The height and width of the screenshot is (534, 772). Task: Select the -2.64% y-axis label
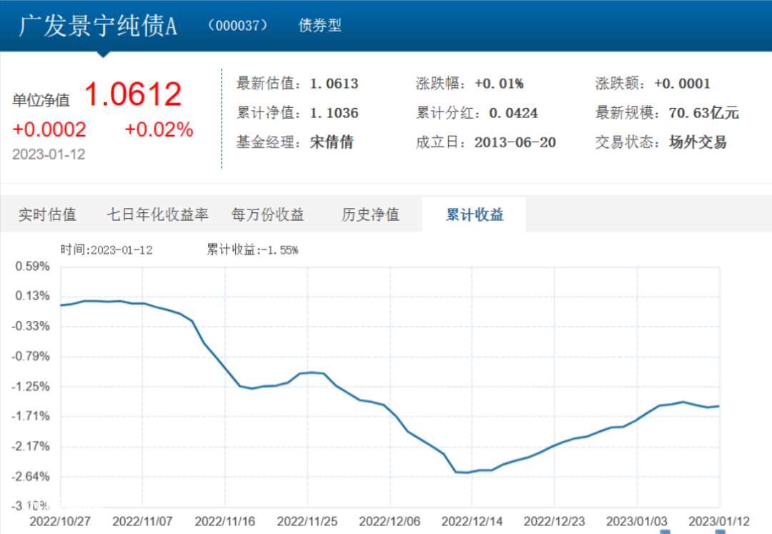tap(31, 477)
